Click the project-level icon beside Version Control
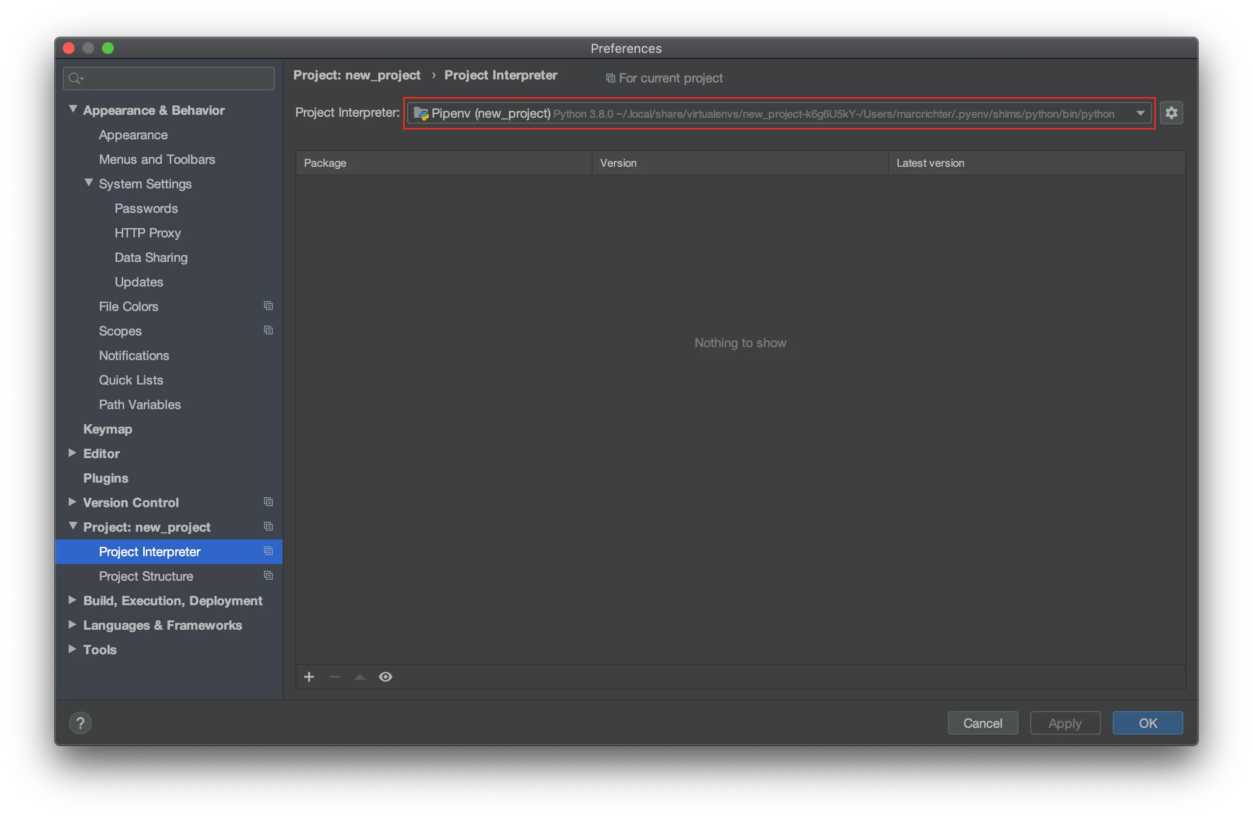 tap(268, 502)
